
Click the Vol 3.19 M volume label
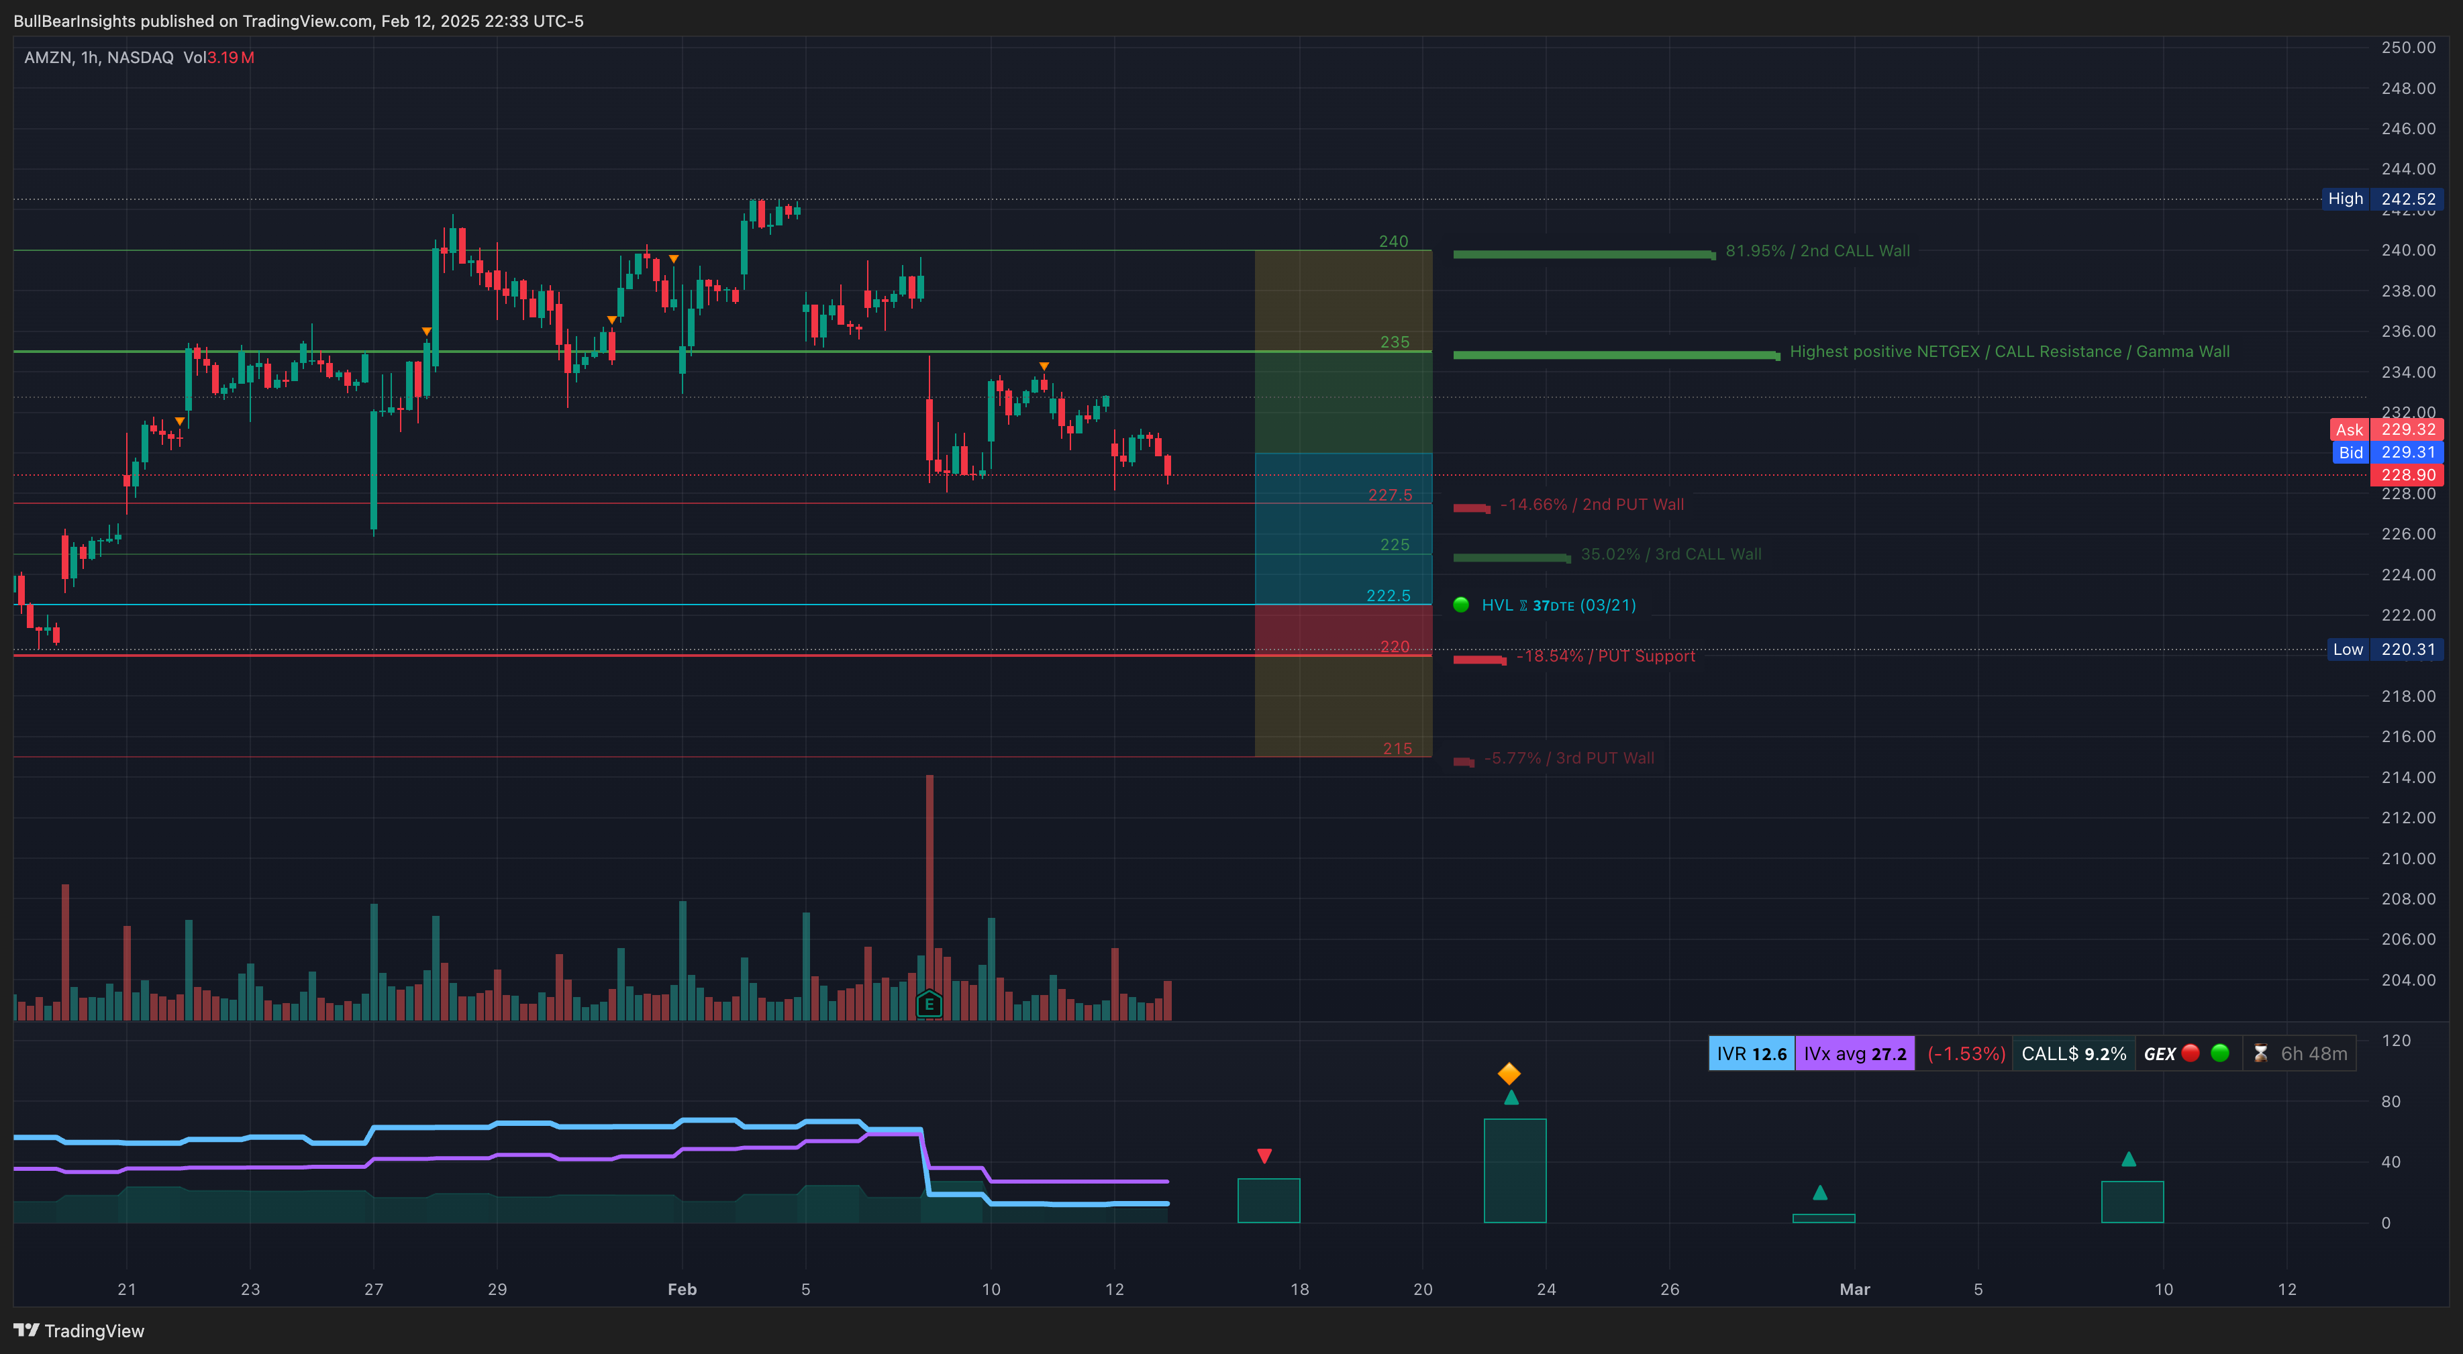pos(219,58)
